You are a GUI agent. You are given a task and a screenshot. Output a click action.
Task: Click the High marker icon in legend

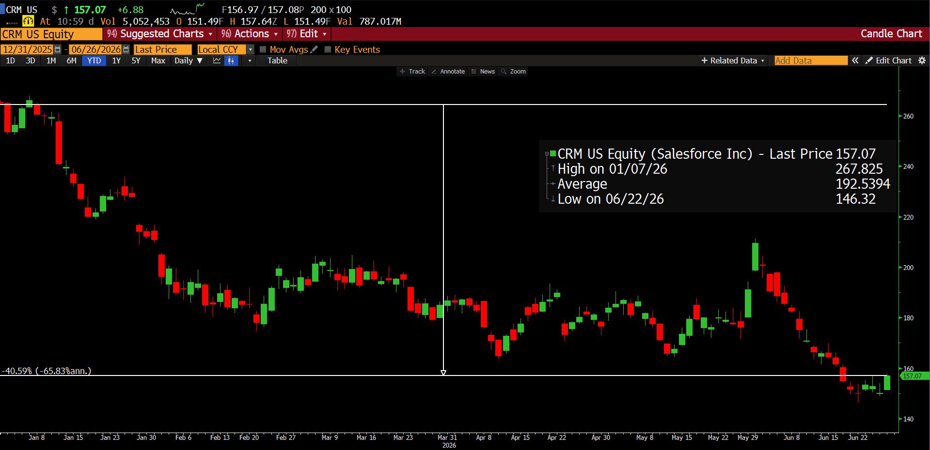pos(553,169)
